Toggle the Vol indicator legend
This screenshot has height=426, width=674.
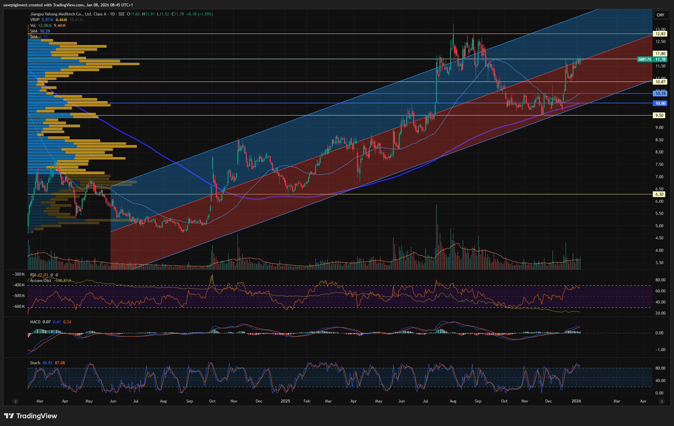pyautogui.click(x=33, y=26)
